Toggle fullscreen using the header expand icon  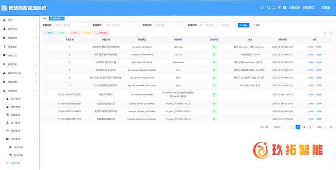point(274,8)
